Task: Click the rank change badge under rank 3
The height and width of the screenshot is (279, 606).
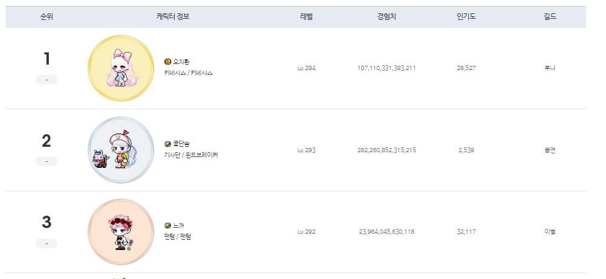Action: coord(47,243)
